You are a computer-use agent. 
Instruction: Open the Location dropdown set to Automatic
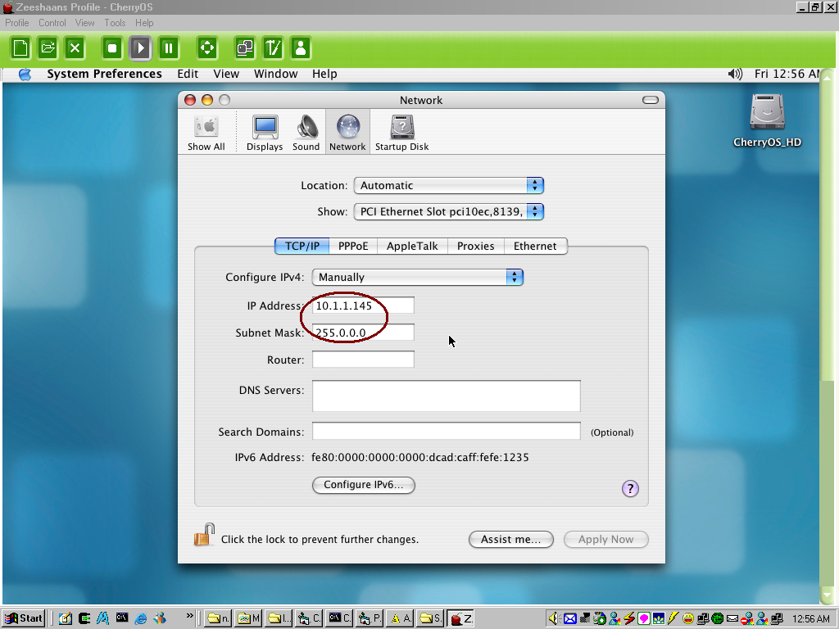(449, 186)
